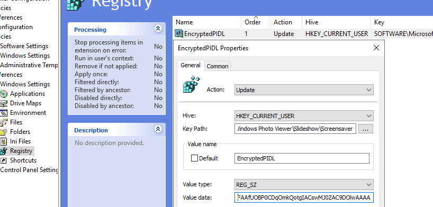Image resolution: width=433 pixels, height=207 pixels.
Task: Click the Processing panel title
Action: click(x=90, y=30)
